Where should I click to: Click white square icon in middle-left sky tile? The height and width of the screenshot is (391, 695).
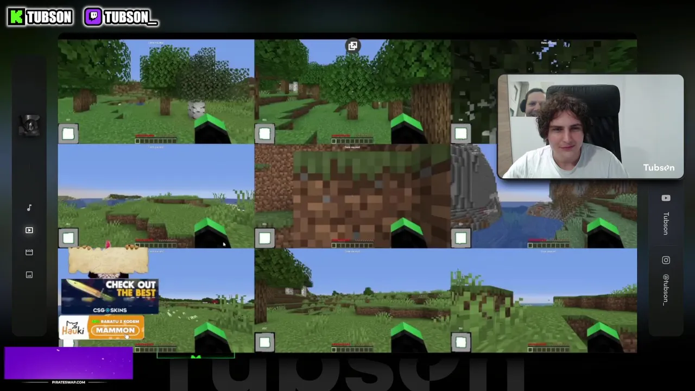68,238
